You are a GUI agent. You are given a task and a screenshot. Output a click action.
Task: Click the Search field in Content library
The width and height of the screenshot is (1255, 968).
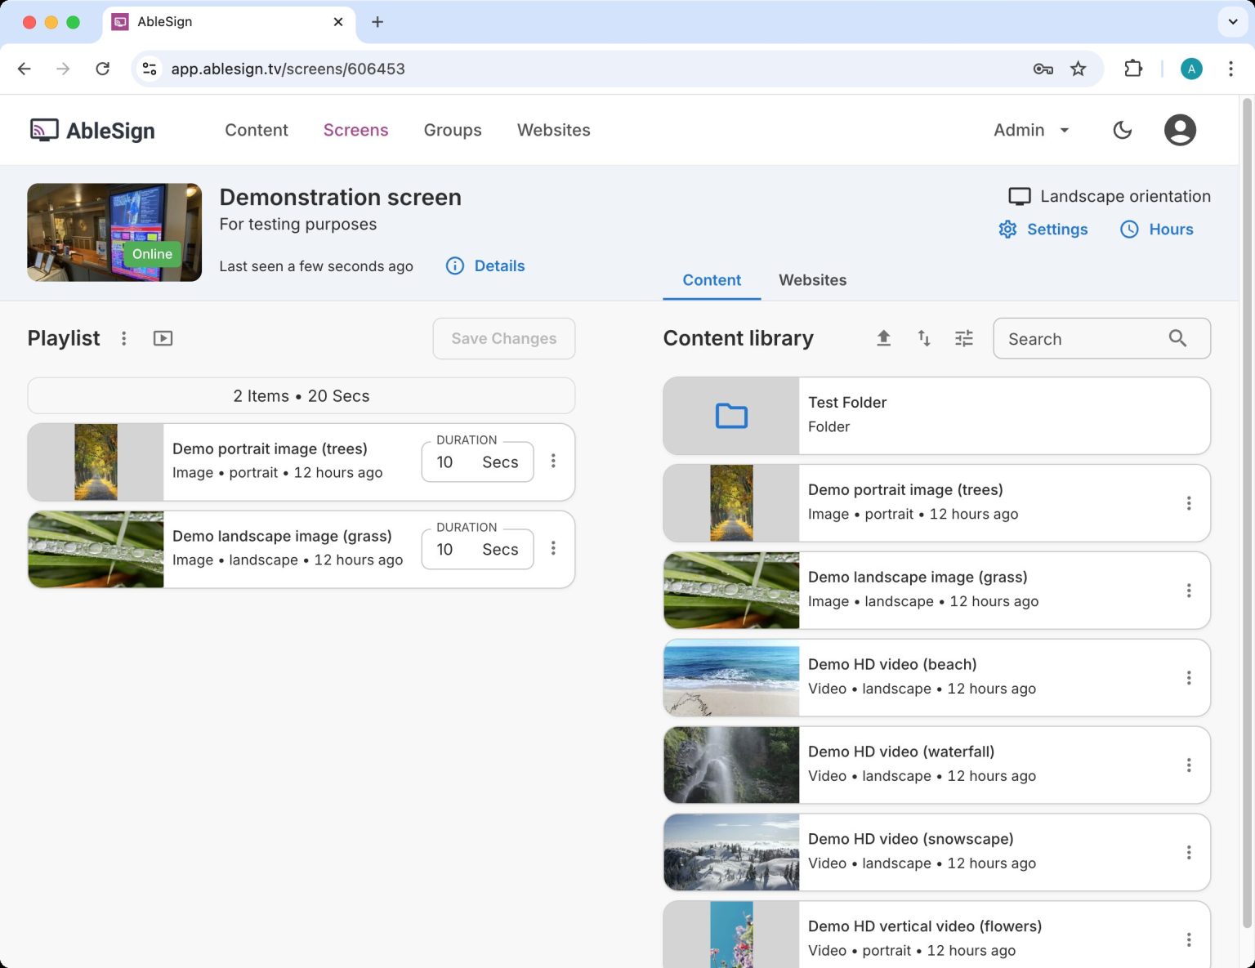point(1101,338)
